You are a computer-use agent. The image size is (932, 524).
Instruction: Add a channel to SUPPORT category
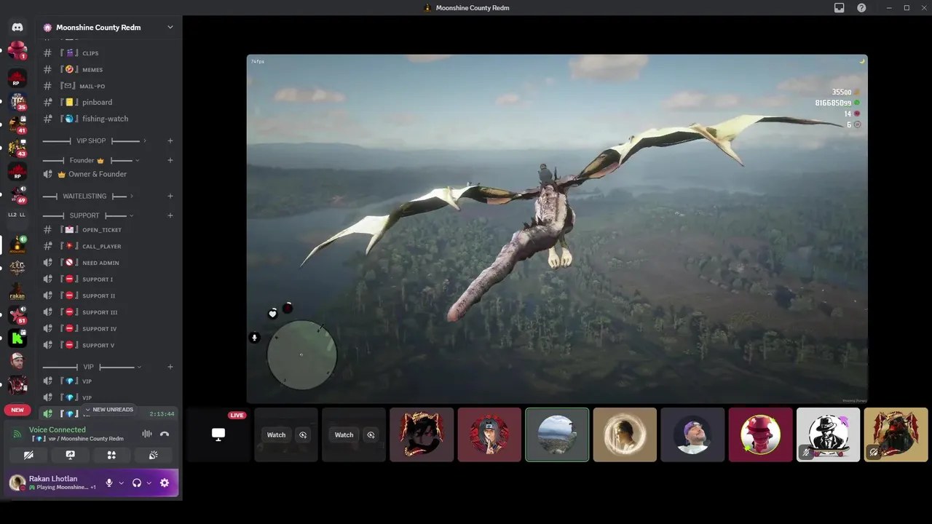(170, 215)
